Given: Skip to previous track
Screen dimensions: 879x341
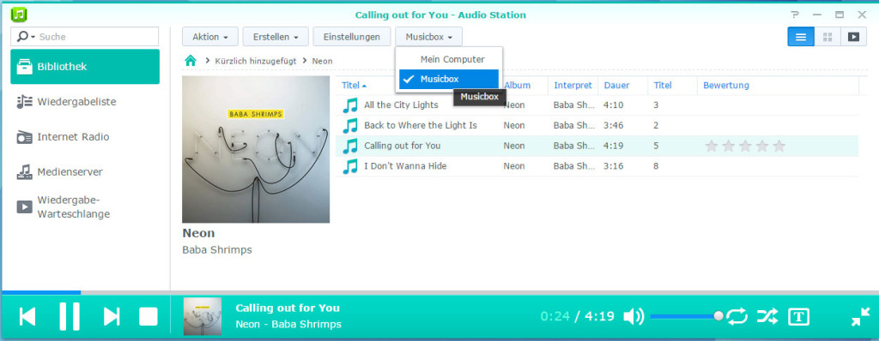Looking at the screenshot, I should click(x=27, y=317).
